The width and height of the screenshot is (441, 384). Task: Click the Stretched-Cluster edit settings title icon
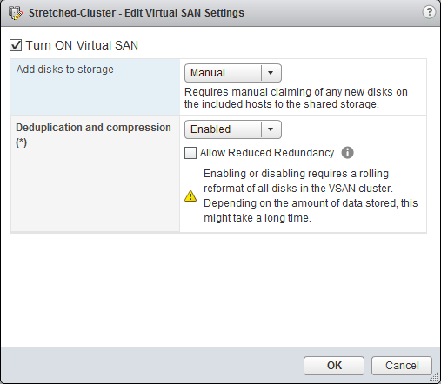15,13
